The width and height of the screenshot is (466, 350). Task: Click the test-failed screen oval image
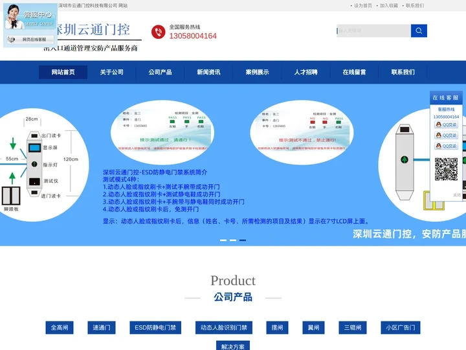tap(302, 132)
